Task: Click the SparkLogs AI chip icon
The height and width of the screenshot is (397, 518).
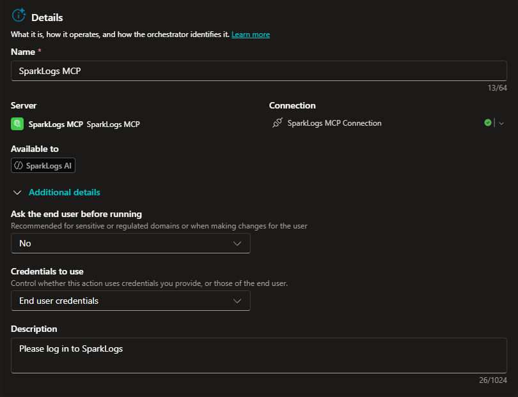Action: (19, 165)
